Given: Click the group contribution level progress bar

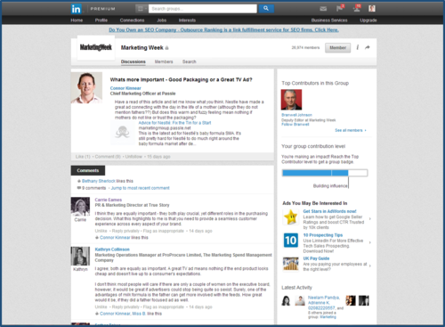Looking at the screenshot, I should pos(325,173).
